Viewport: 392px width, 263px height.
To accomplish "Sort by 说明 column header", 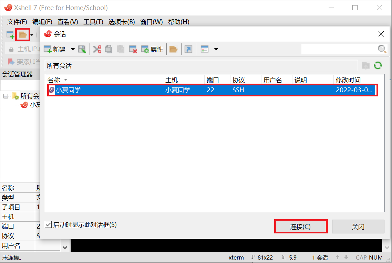I will [x=313, y=80].
